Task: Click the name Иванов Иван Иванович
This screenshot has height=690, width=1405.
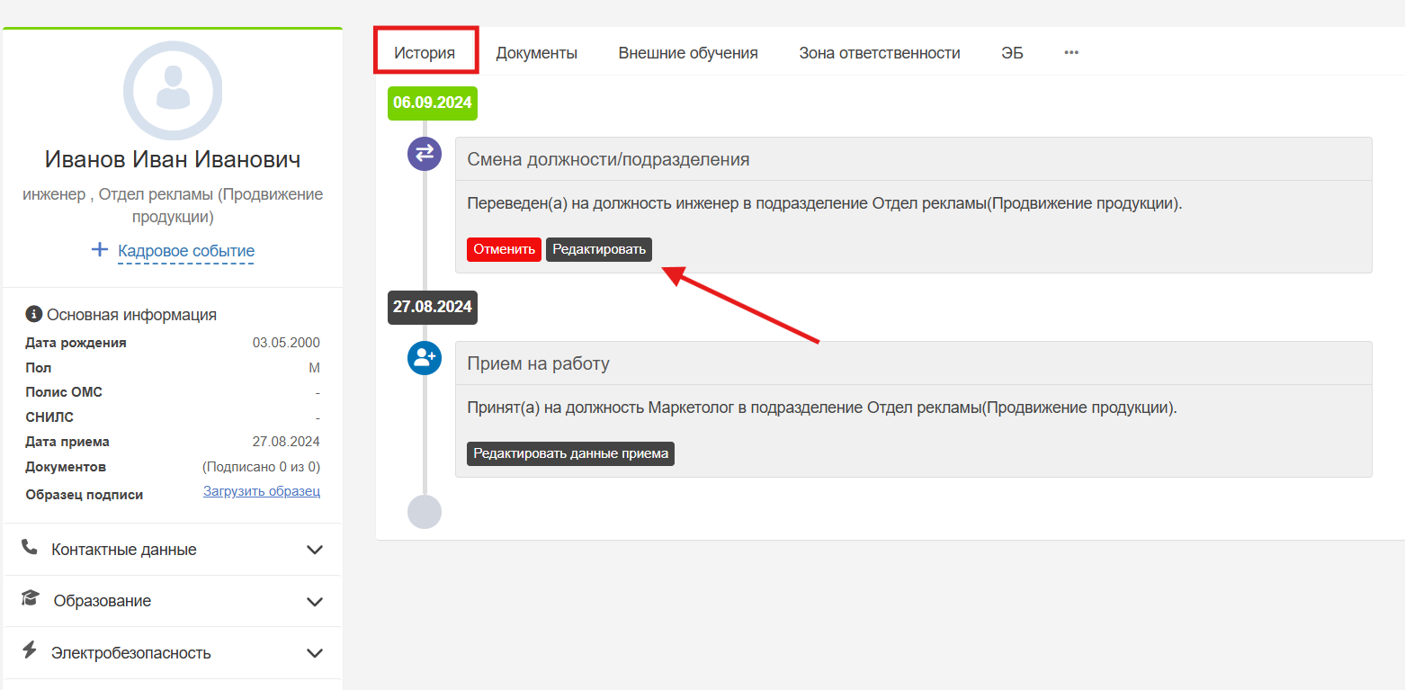Action: (173, 159)
